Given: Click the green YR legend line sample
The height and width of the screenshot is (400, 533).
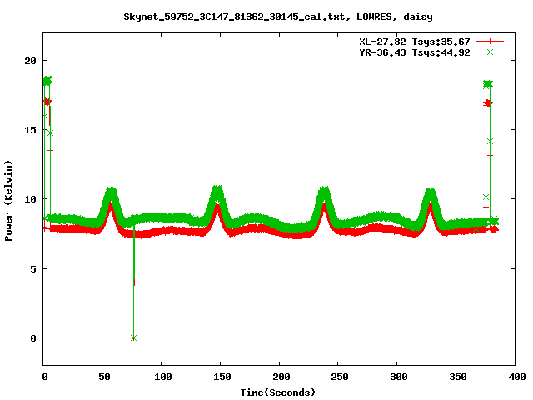Looking at the screenshot, I should tap(490, 52).
